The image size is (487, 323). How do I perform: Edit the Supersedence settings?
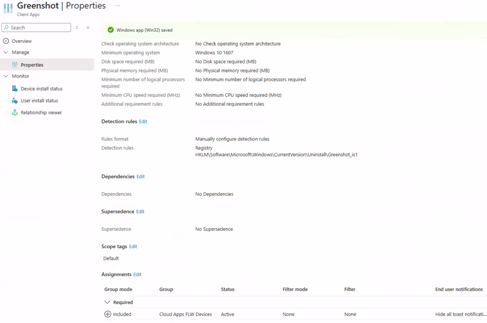pos(140,212)
